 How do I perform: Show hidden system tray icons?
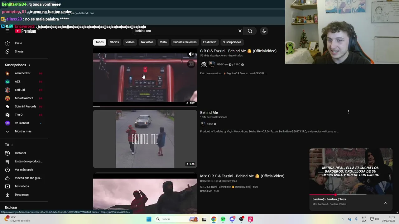pyautogui.click(x=343, y=219)
